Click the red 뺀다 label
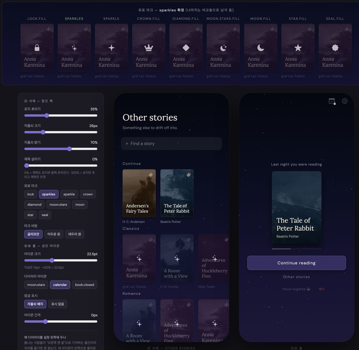The width and height of the screenshot is (359, 350). click(x=322, y=289)
